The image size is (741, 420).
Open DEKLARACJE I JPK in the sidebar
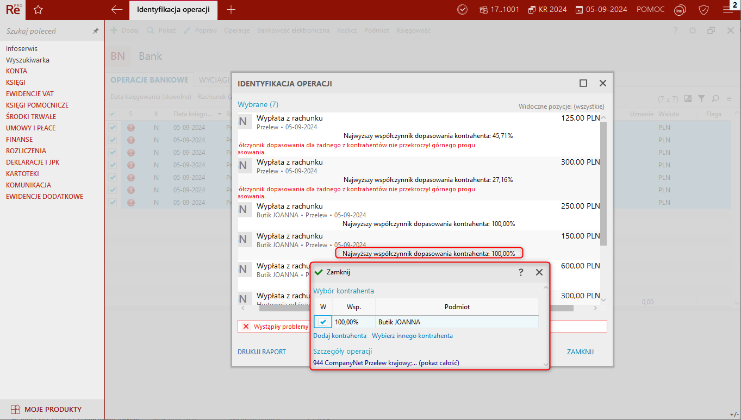point(33,162)
